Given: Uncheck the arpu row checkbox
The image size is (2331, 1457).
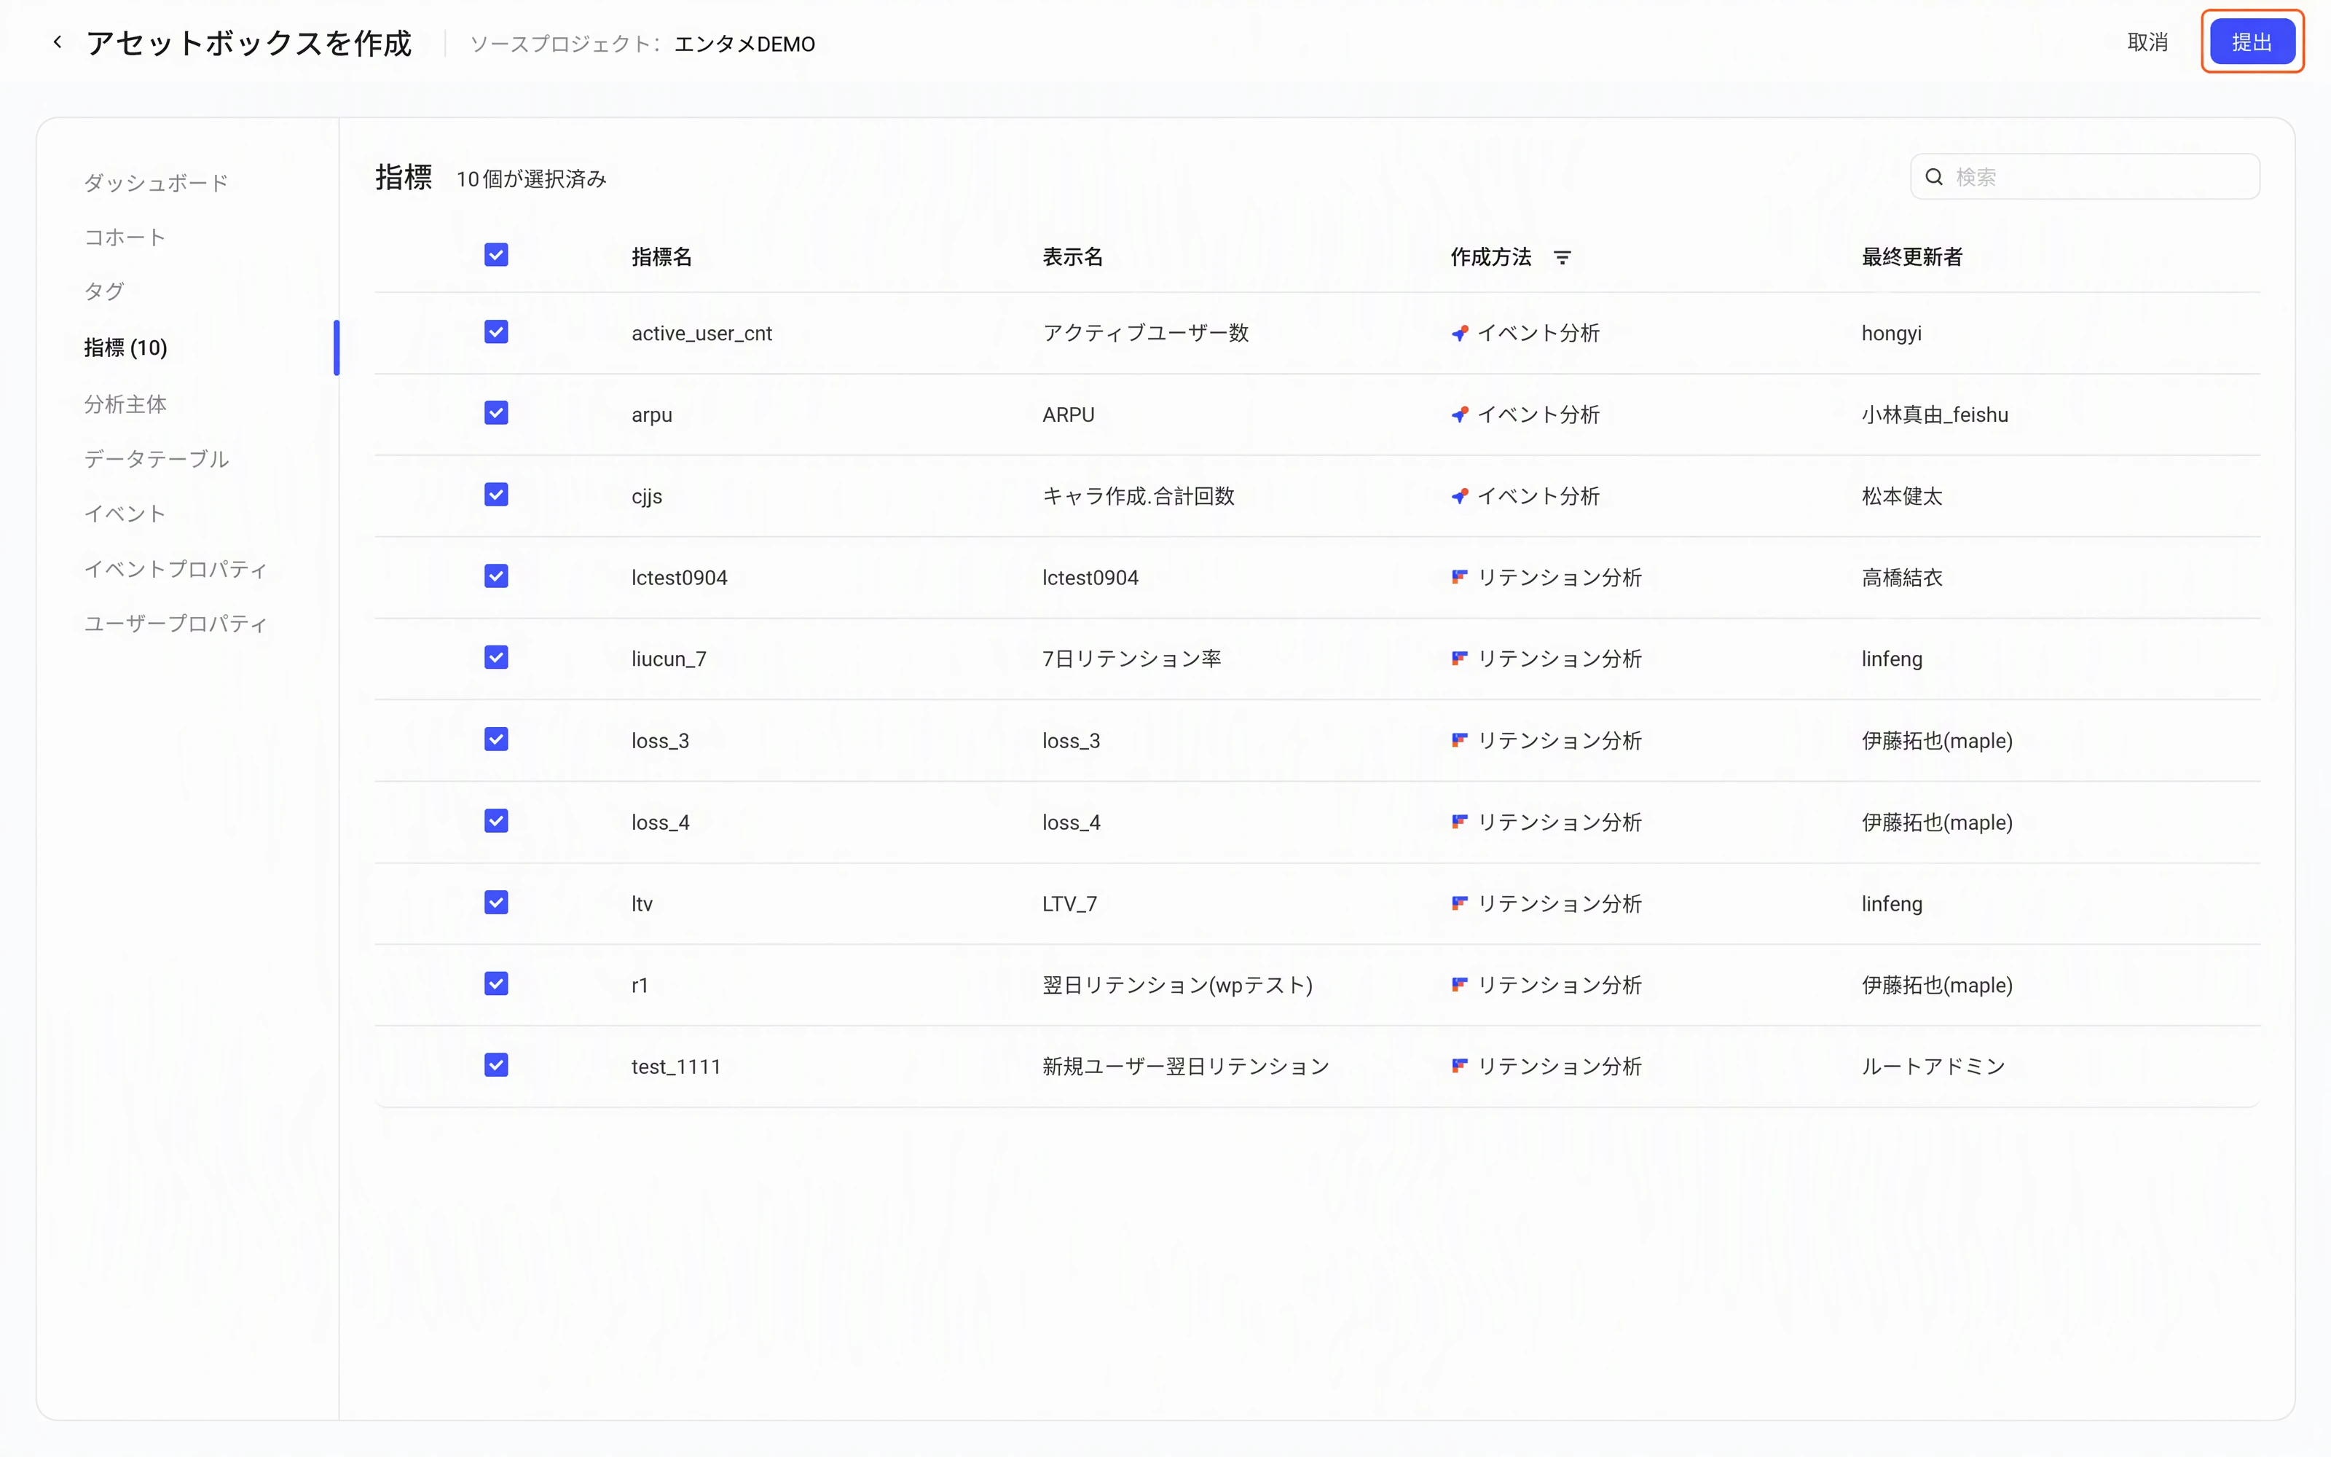Looking at the screenshot, I should (496, 413).
